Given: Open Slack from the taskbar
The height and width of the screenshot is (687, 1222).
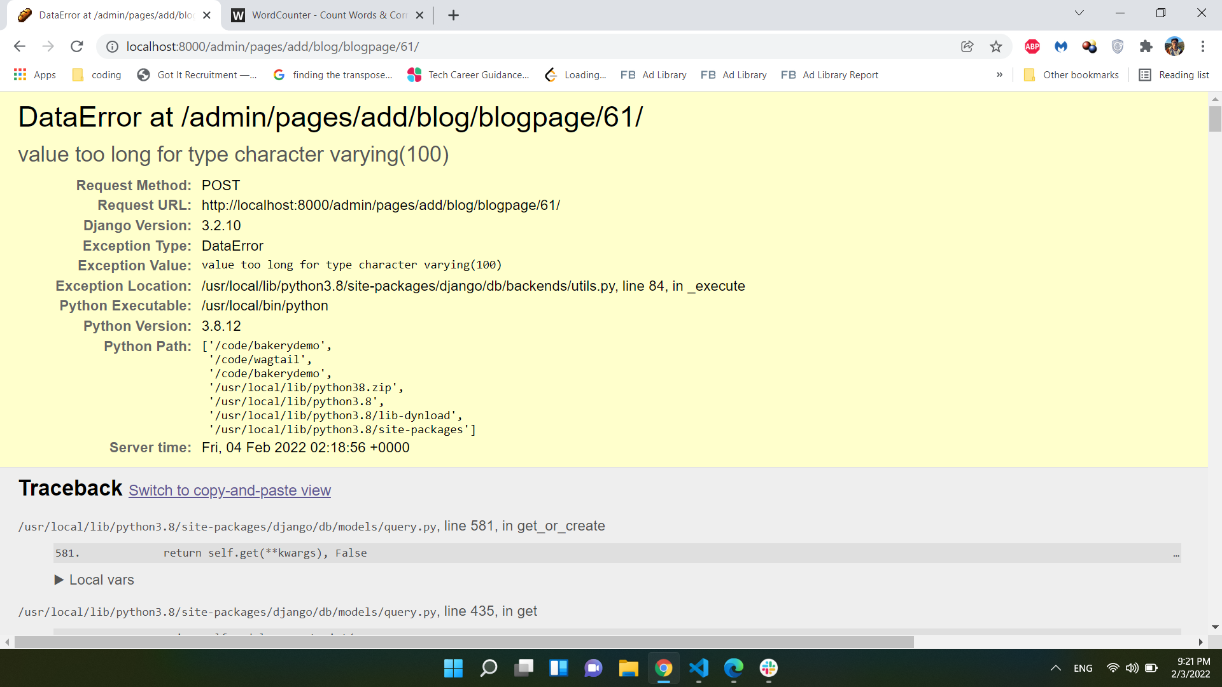Looking at the screenshot, I should pyautogui.click(x=768, y=668).
